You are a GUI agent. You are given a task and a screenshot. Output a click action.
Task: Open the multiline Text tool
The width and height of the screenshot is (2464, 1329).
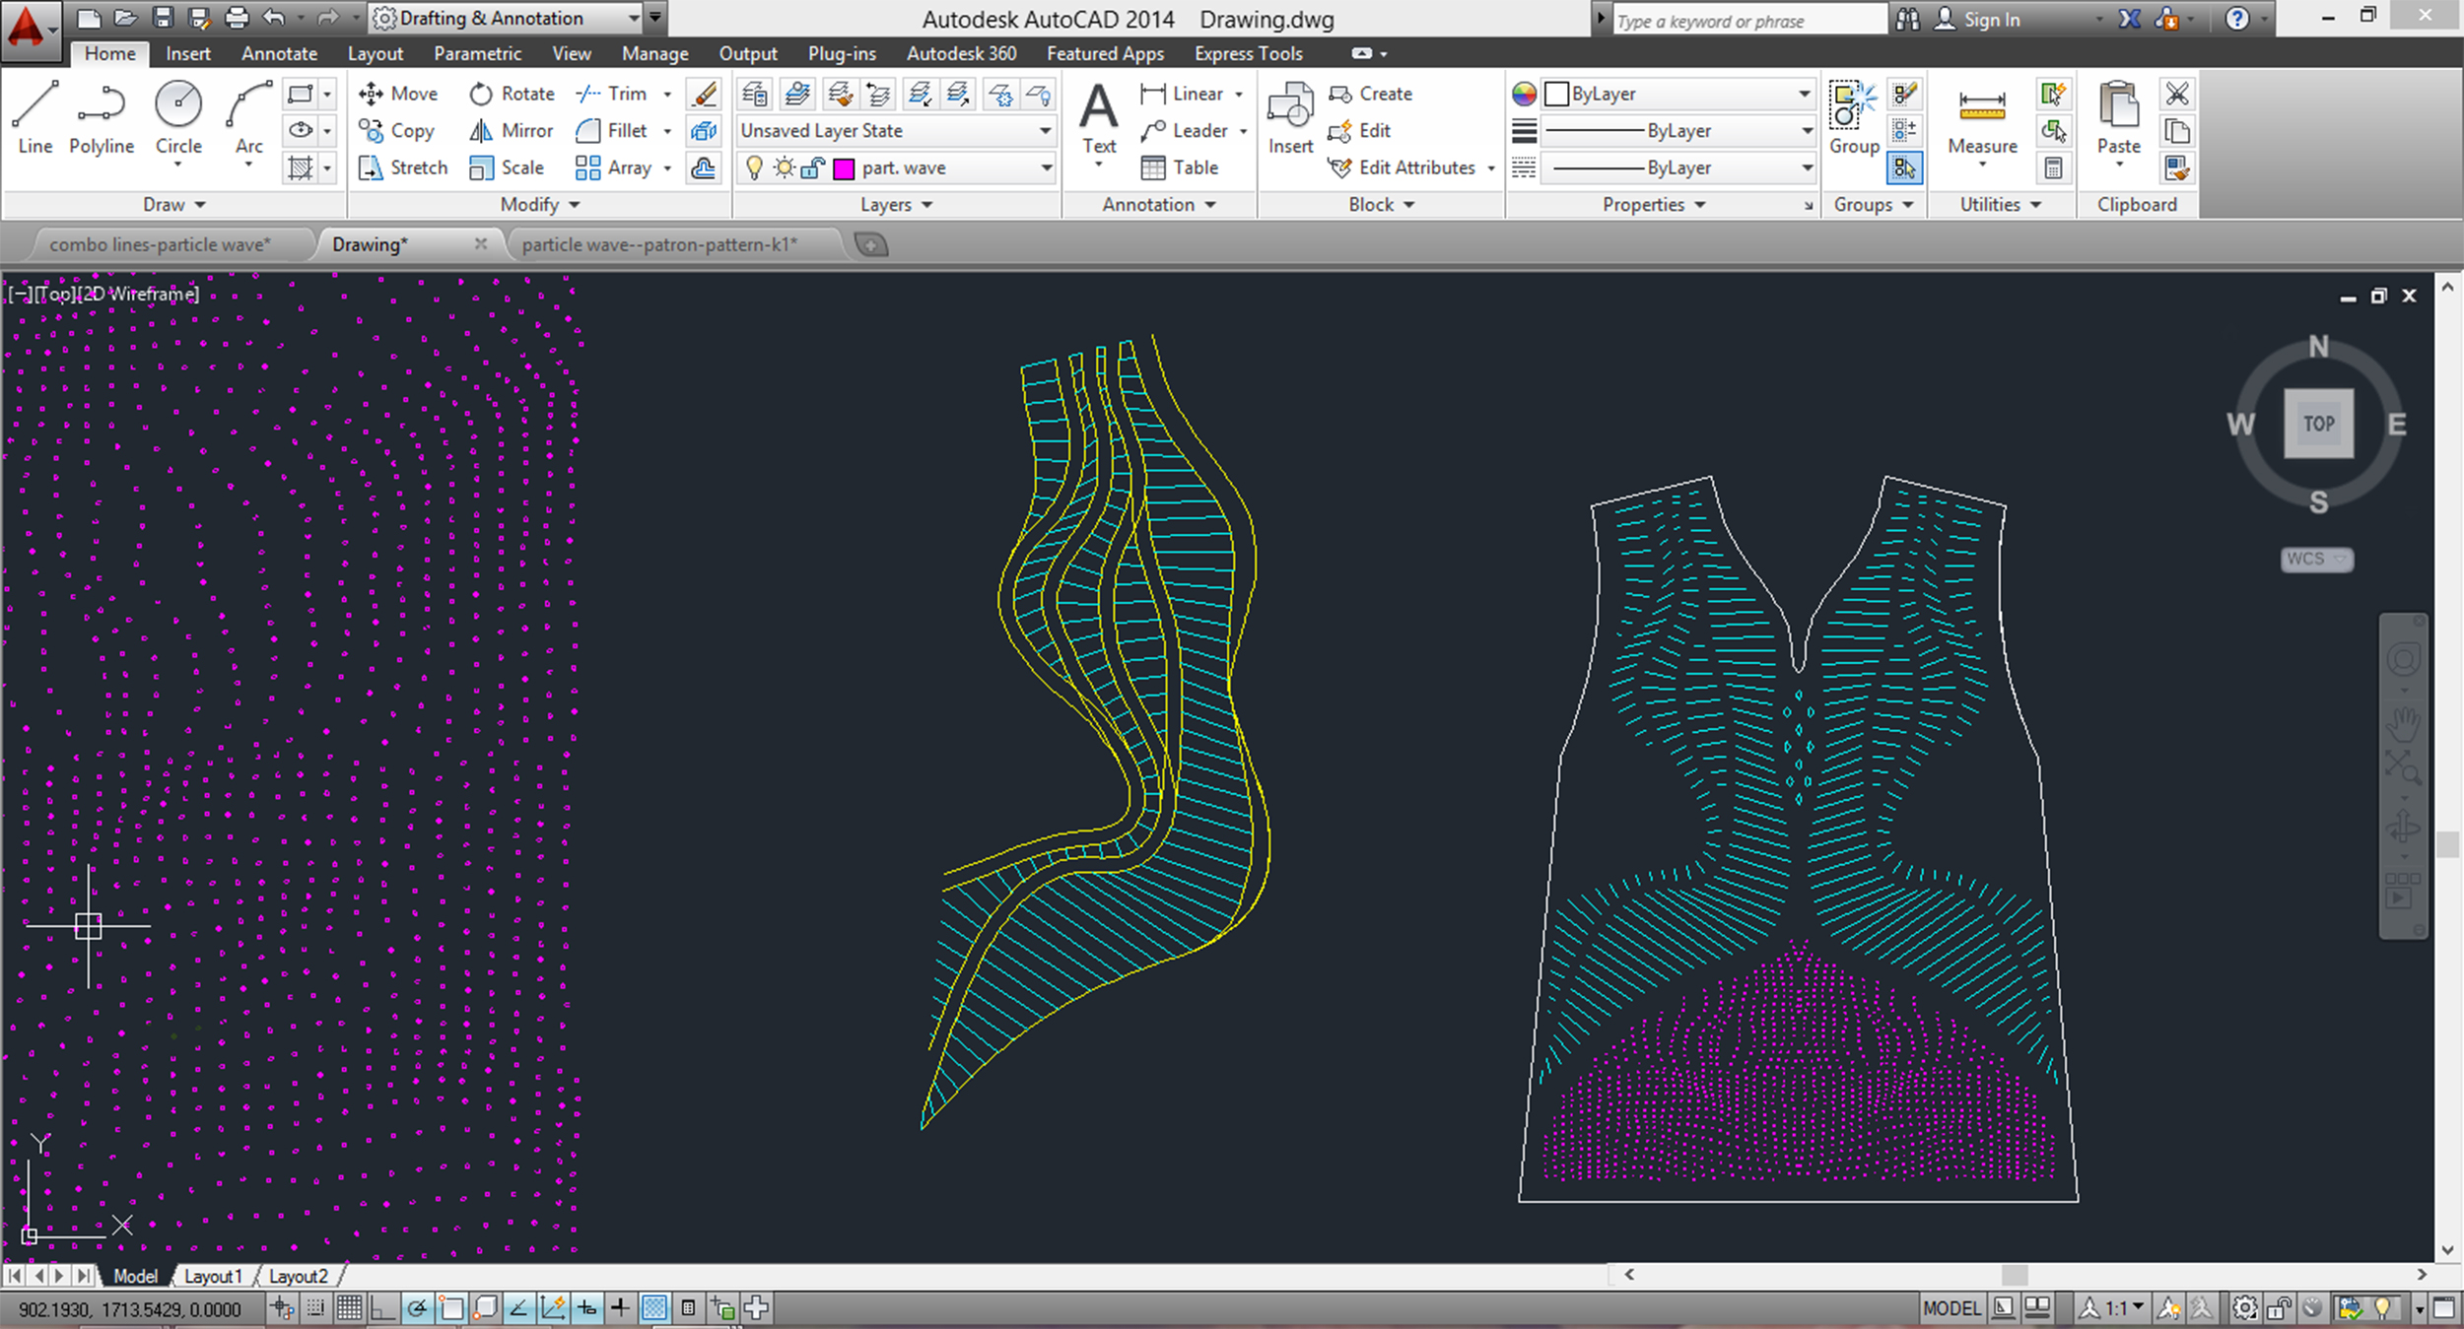1099,110
